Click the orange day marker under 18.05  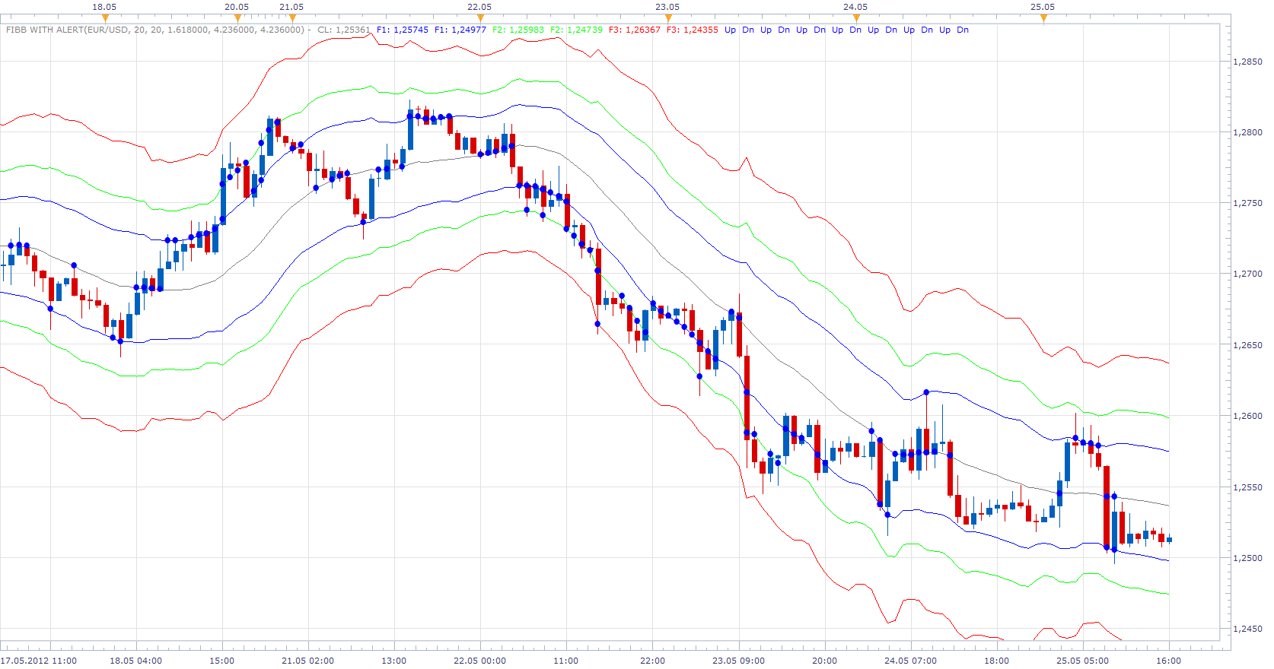[105, 18]
